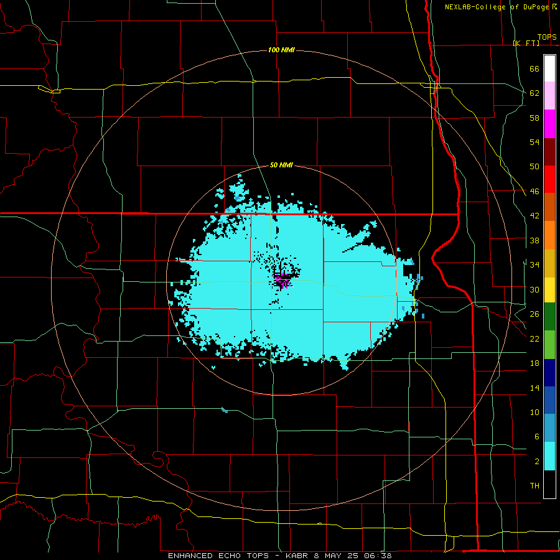Click the dark orange legend swatch
Image resolution: width=560 pixels, height=560 pixels.
tap(549, 207)
